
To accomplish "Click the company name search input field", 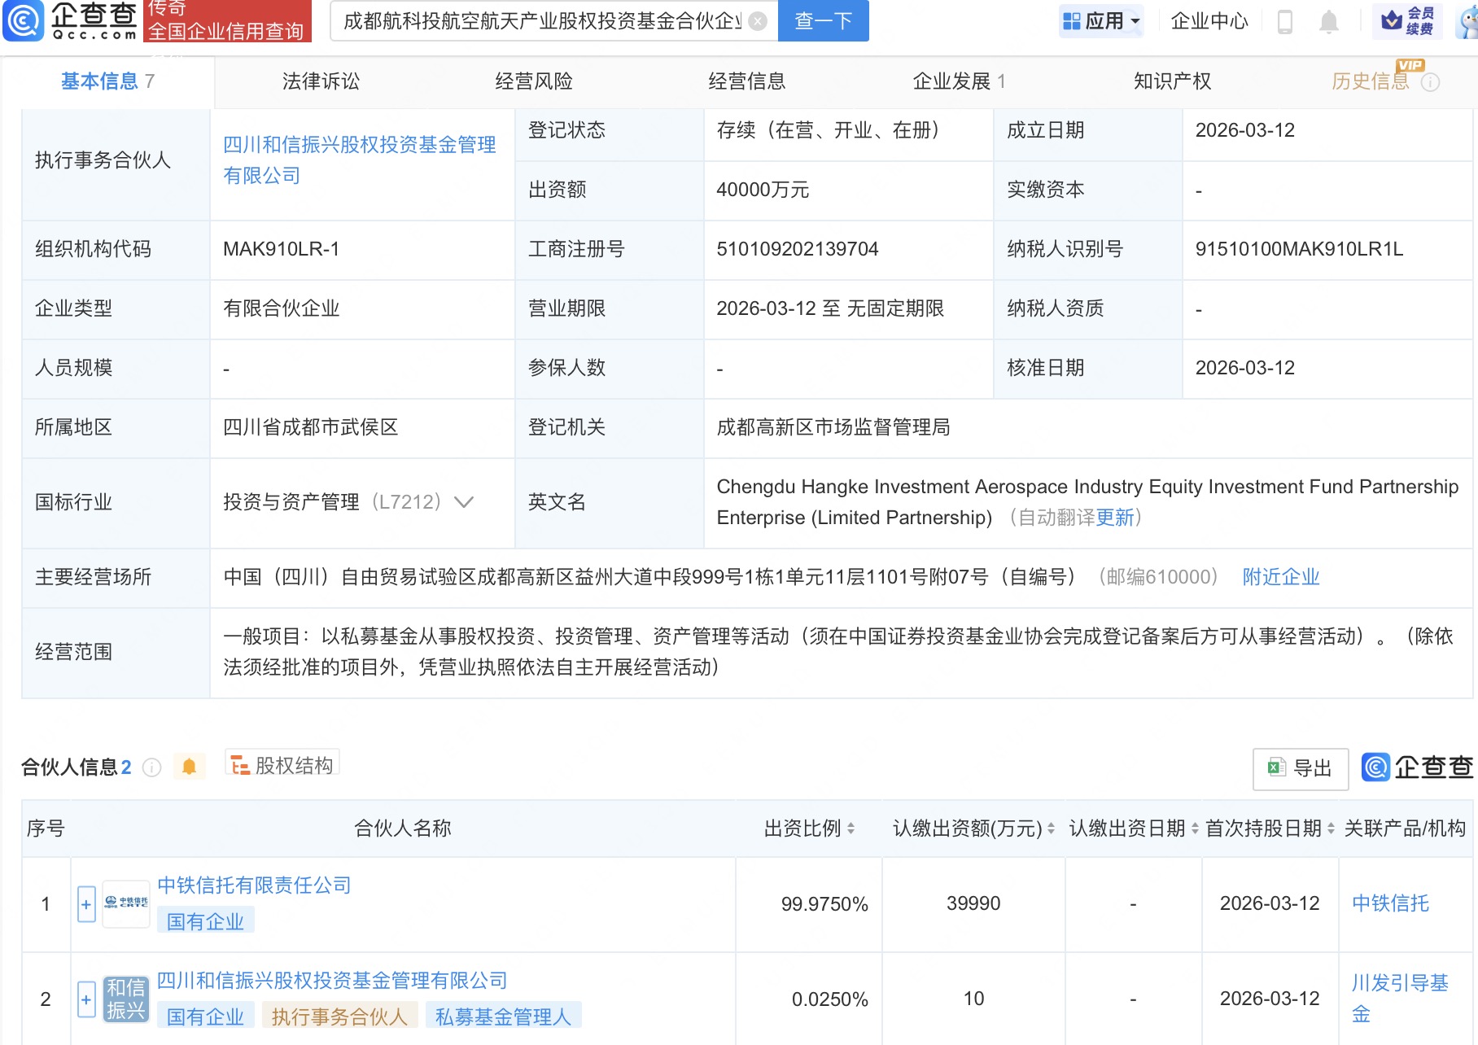I will (x=541, y=21).
